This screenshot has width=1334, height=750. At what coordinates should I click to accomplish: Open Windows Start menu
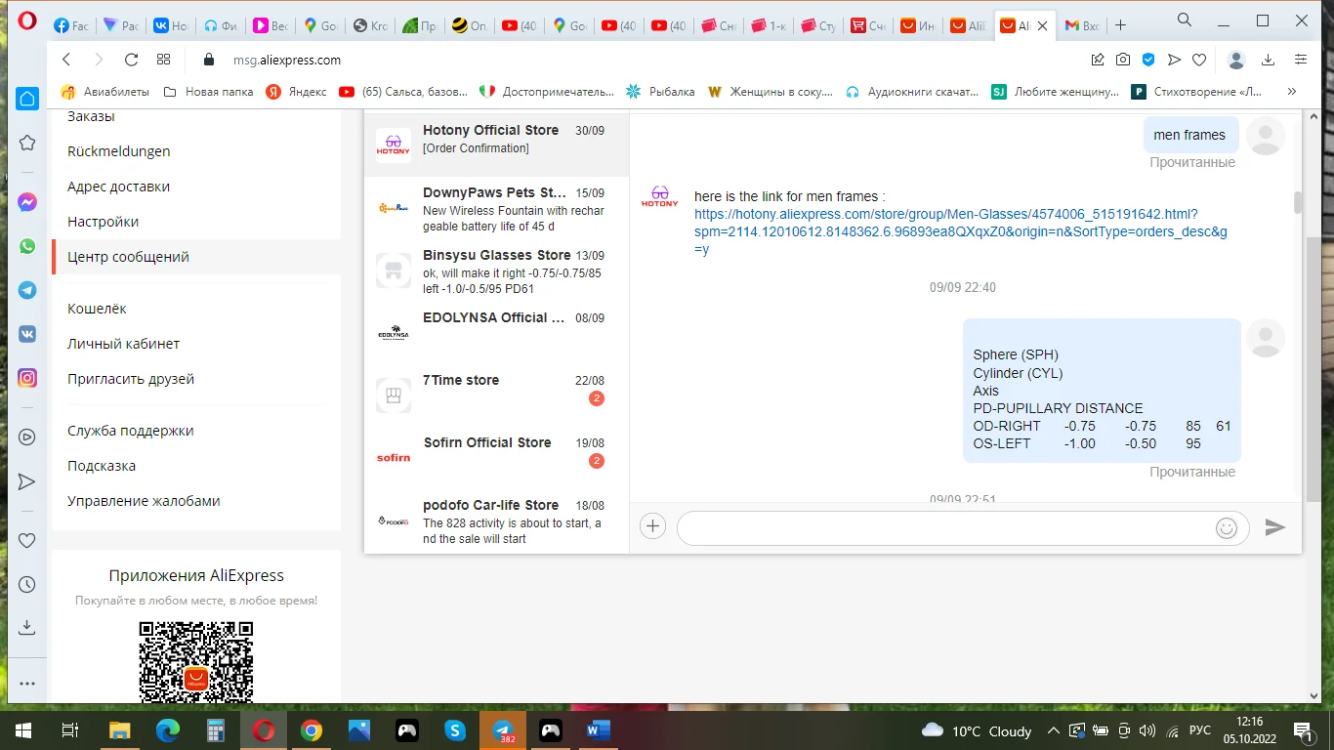pyautogui.click(x=22, y=729)
